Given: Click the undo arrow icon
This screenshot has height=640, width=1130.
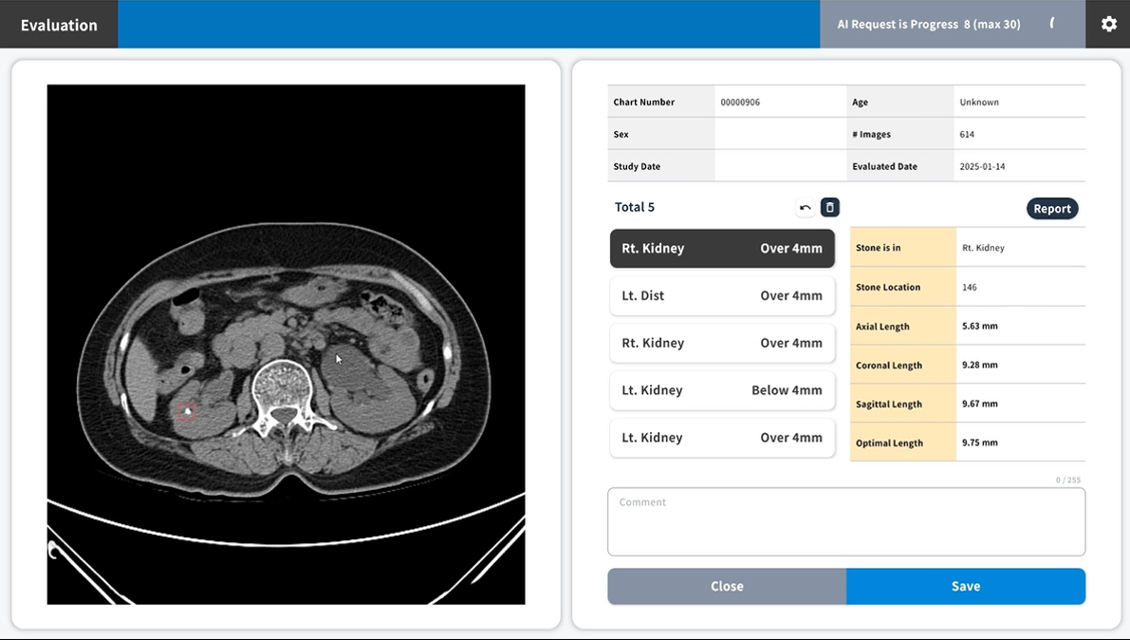Looking at the screenshot, I should click(806, 208).
